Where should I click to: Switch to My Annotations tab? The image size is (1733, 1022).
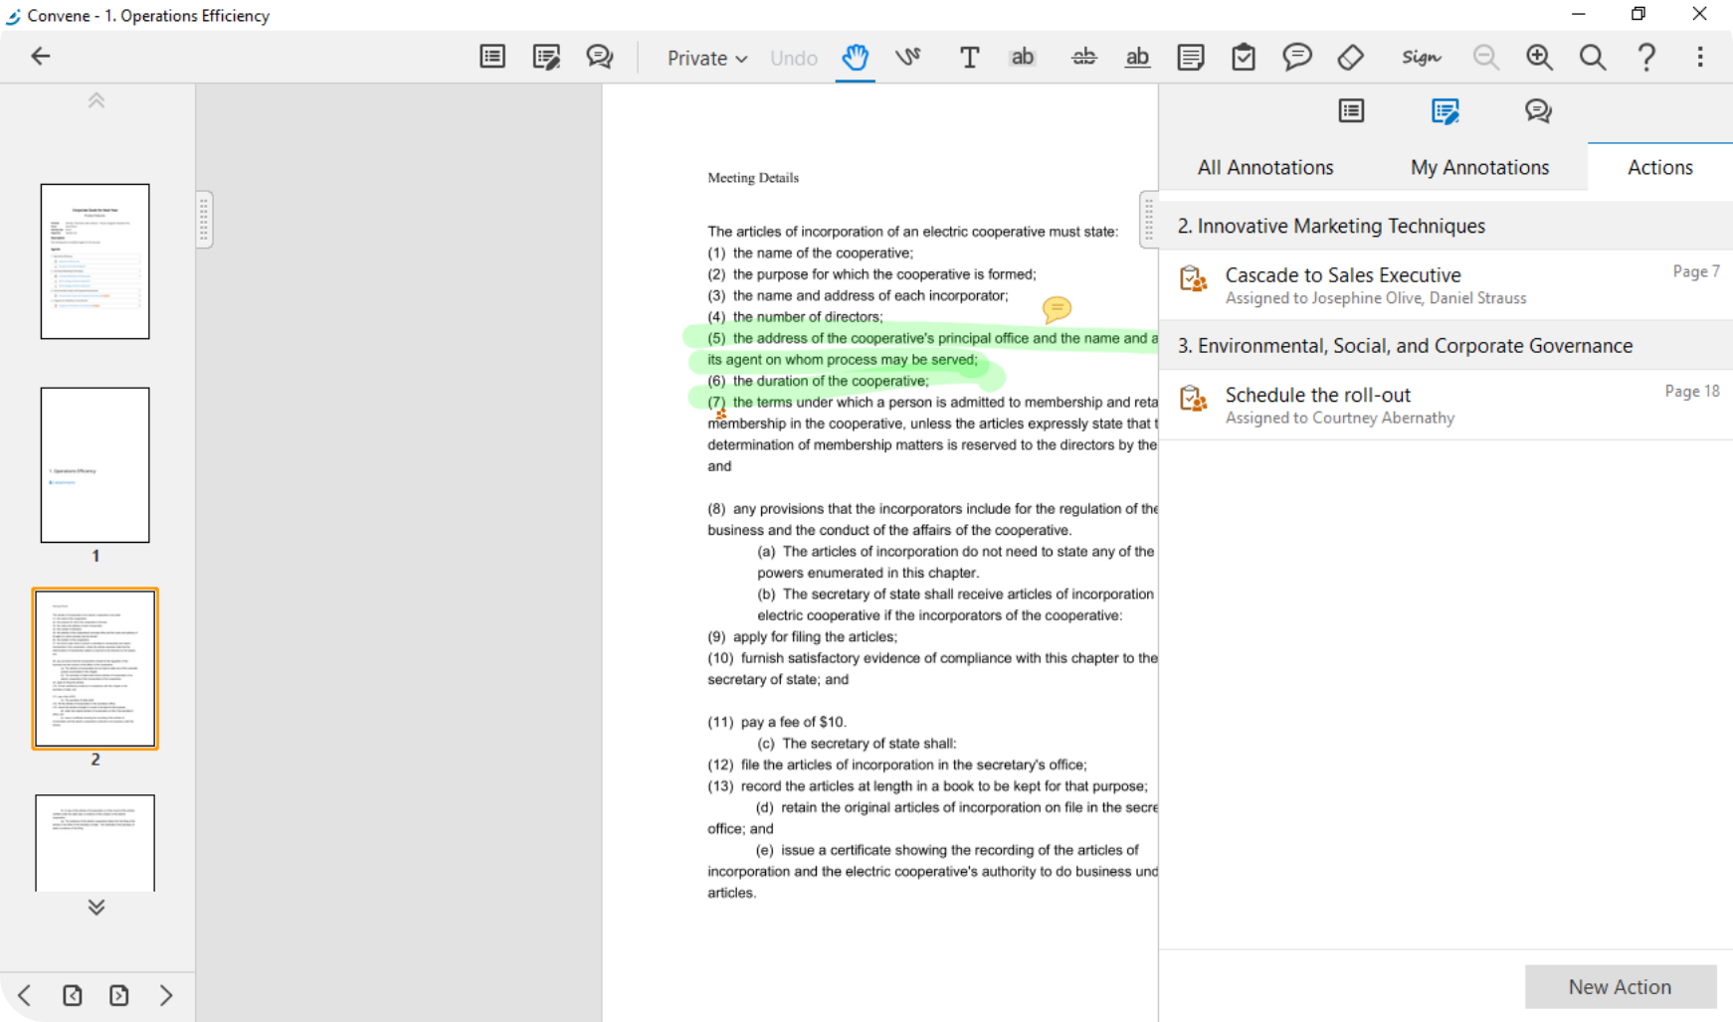[x=1479, y=167]
